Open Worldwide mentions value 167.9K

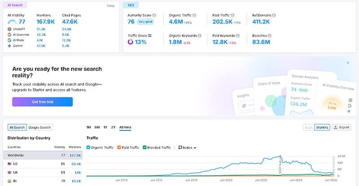(x=75, y=156)
